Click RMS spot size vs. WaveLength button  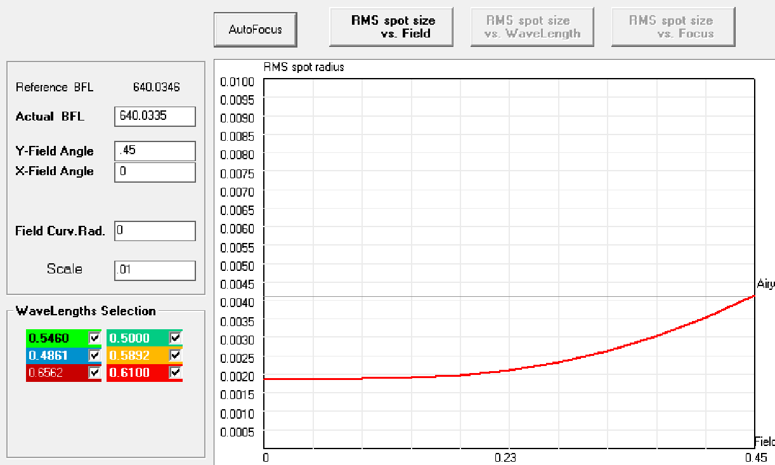532,27
